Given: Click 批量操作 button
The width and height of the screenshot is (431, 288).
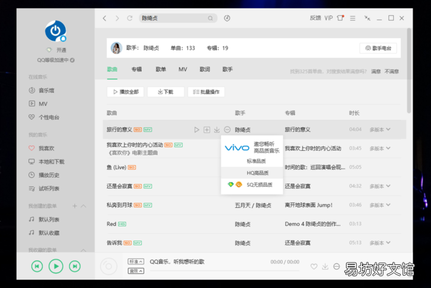Looking at the screenshot, I should point(206,92).
